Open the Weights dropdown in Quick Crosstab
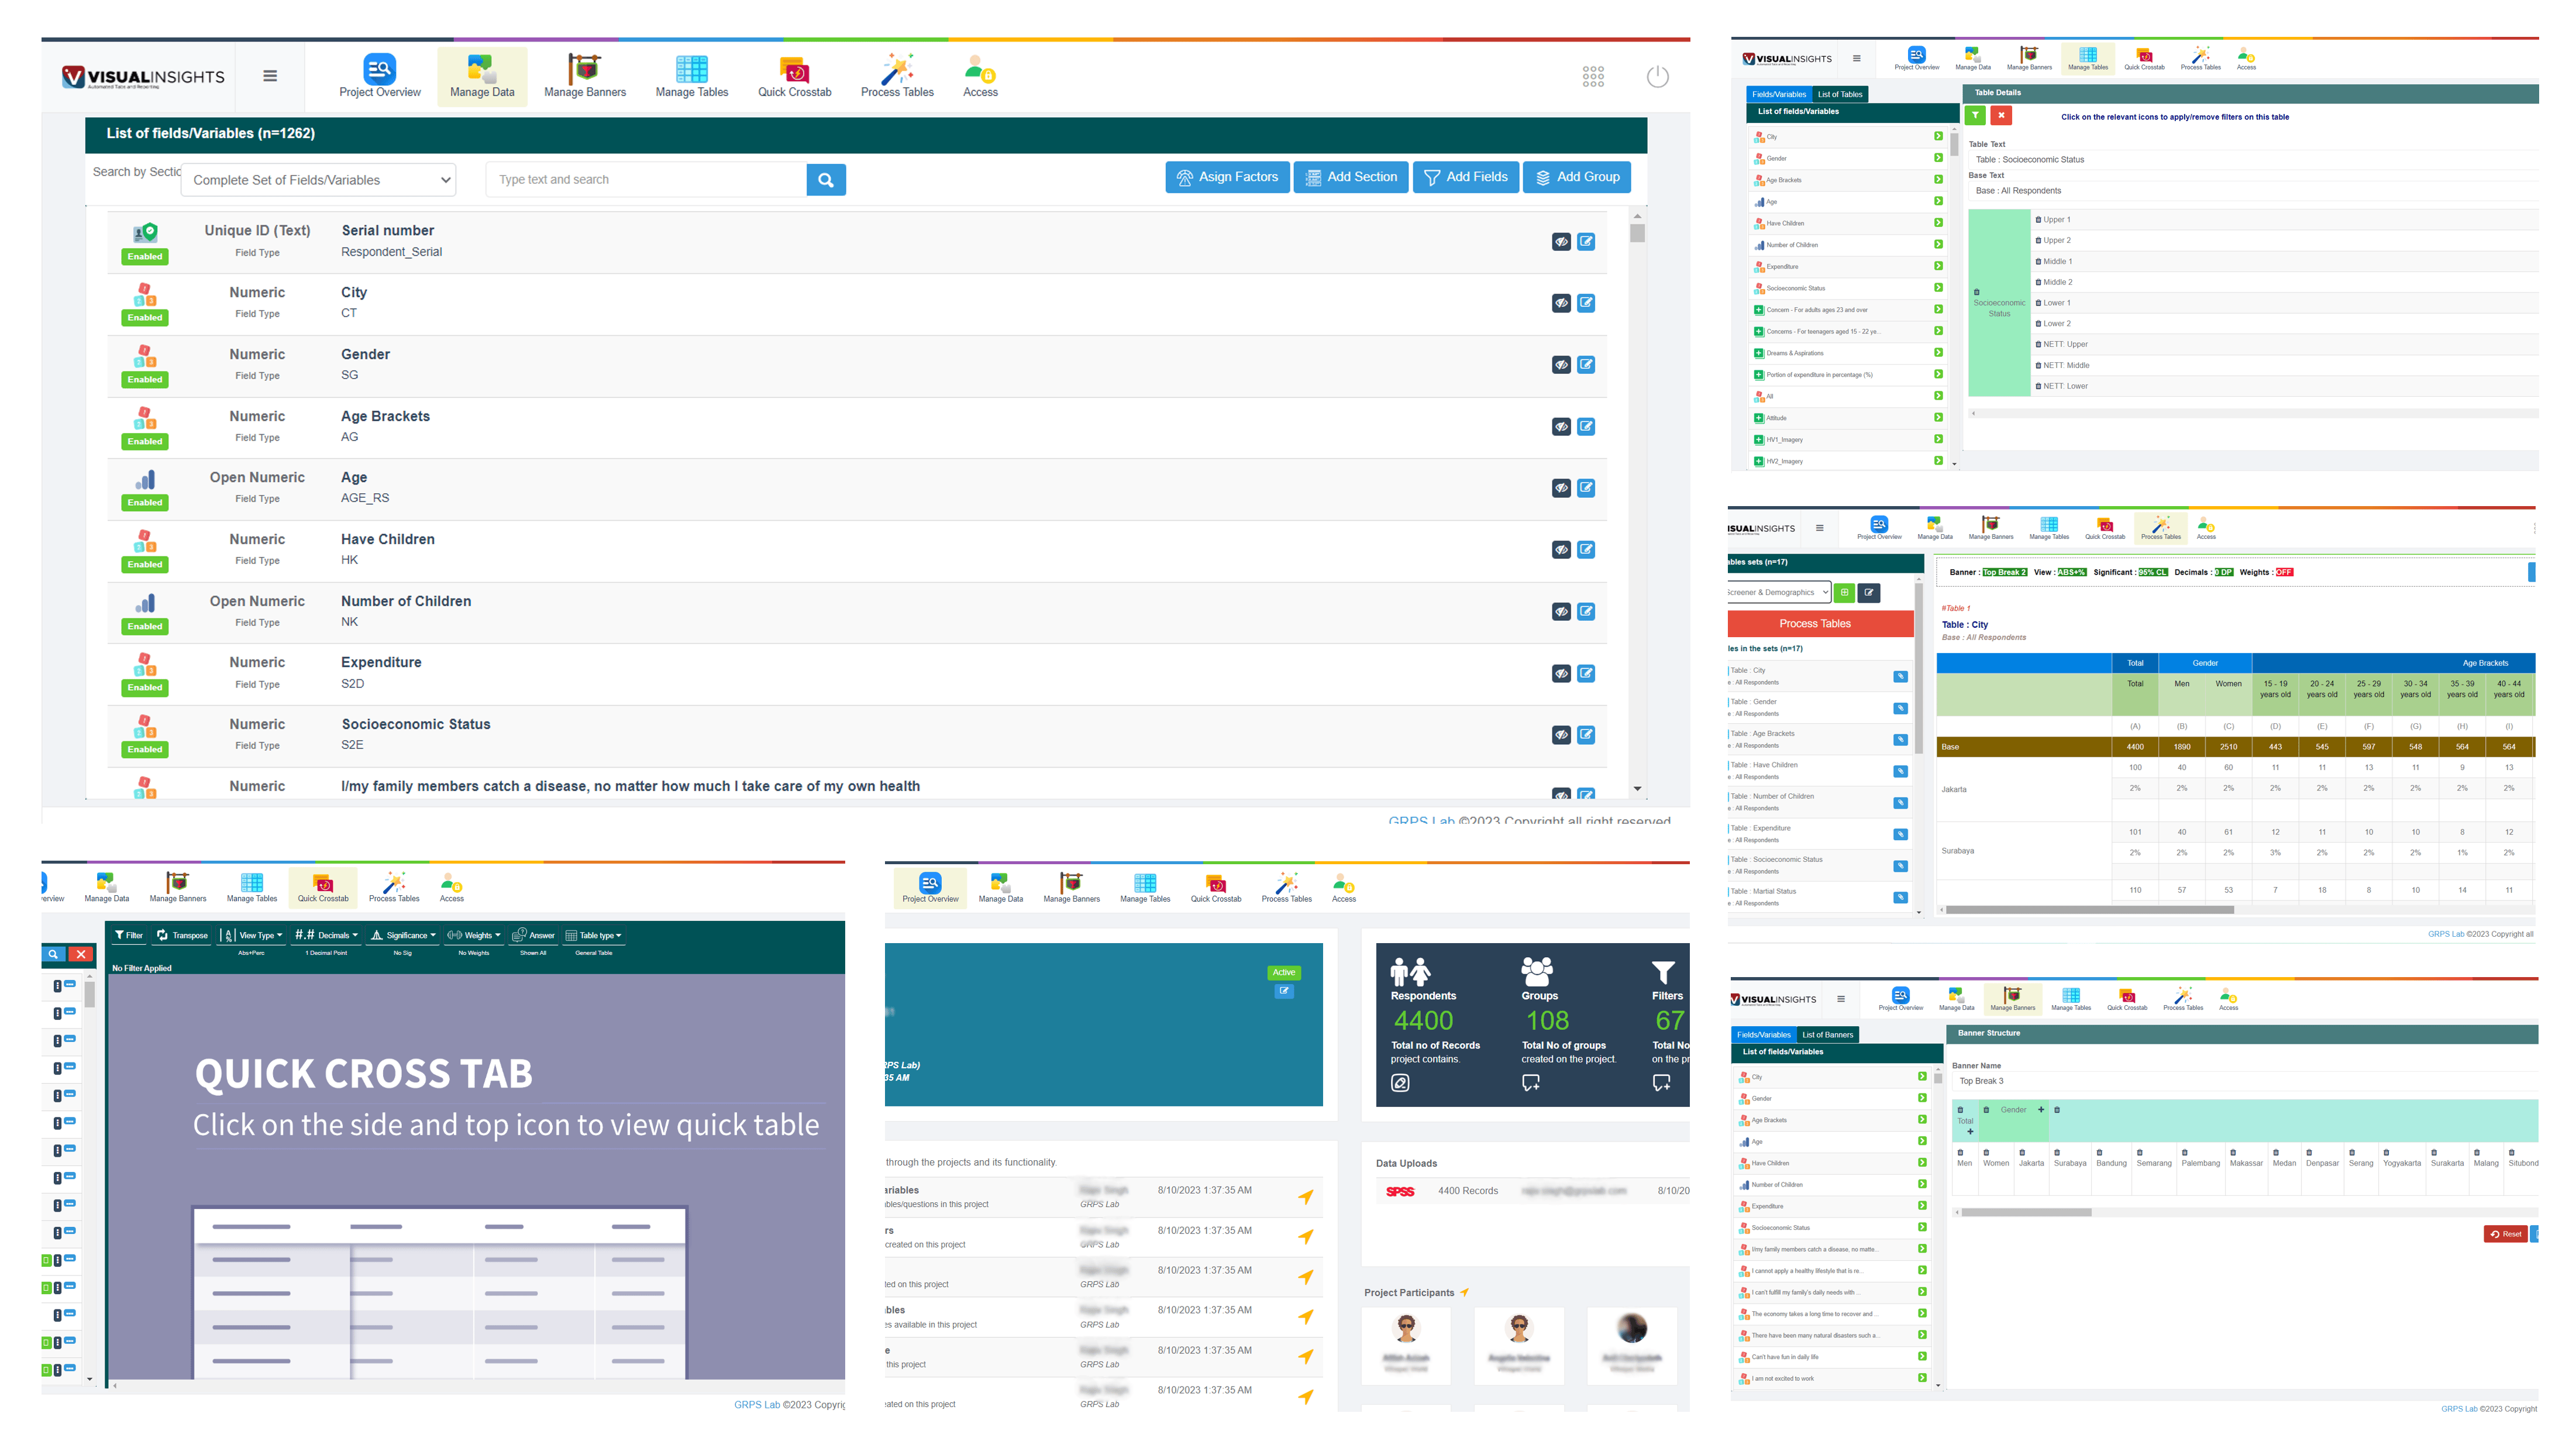This screenshot has height=1451, width=2576. coord(474,936)
